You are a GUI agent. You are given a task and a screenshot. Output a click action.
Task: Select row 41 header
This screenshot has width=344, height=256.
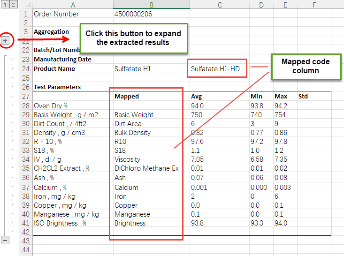(x=25, y=223)
